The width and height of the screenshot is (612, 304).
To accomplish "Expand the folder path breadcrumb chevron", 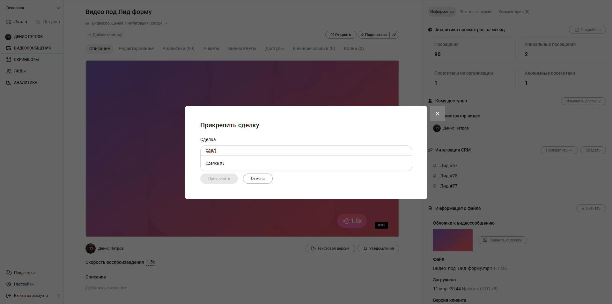I will [166, 23].
